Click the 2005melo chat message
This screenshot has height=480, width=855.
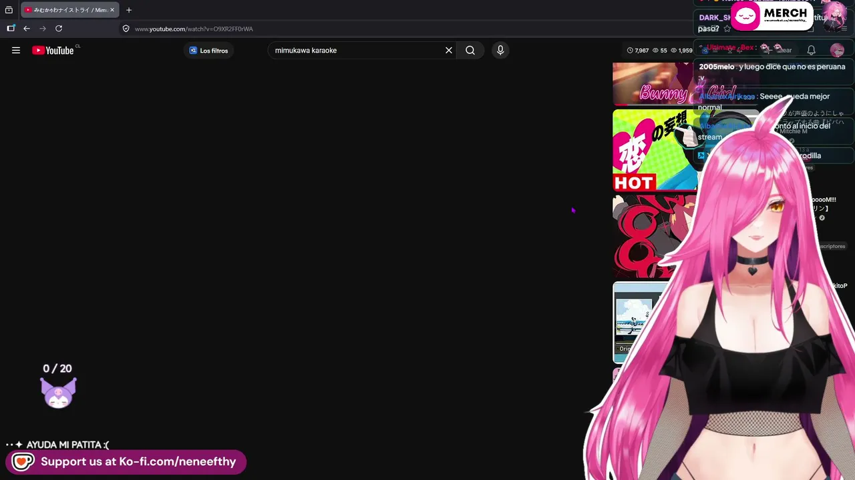coord(772,72)
